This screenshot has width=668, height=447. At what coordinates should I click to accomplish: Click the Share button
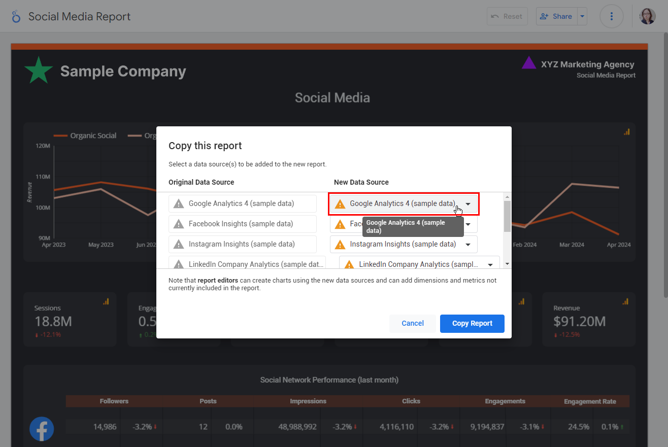556,16
